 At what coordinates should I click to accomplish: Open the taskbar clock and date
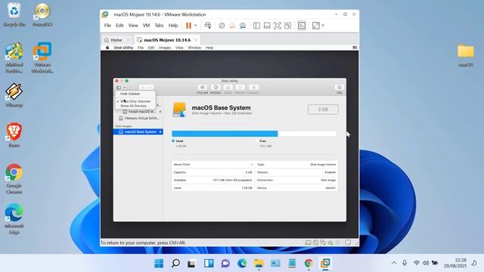click(455, 263)
